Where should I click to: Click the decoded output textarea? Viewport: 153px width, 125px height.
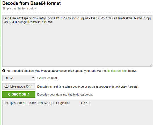(x=77, y=112)
